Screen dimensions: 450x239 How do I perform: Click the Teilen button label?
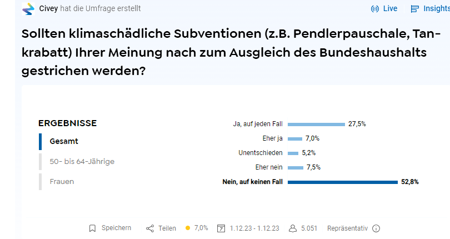tap(167, 228)
